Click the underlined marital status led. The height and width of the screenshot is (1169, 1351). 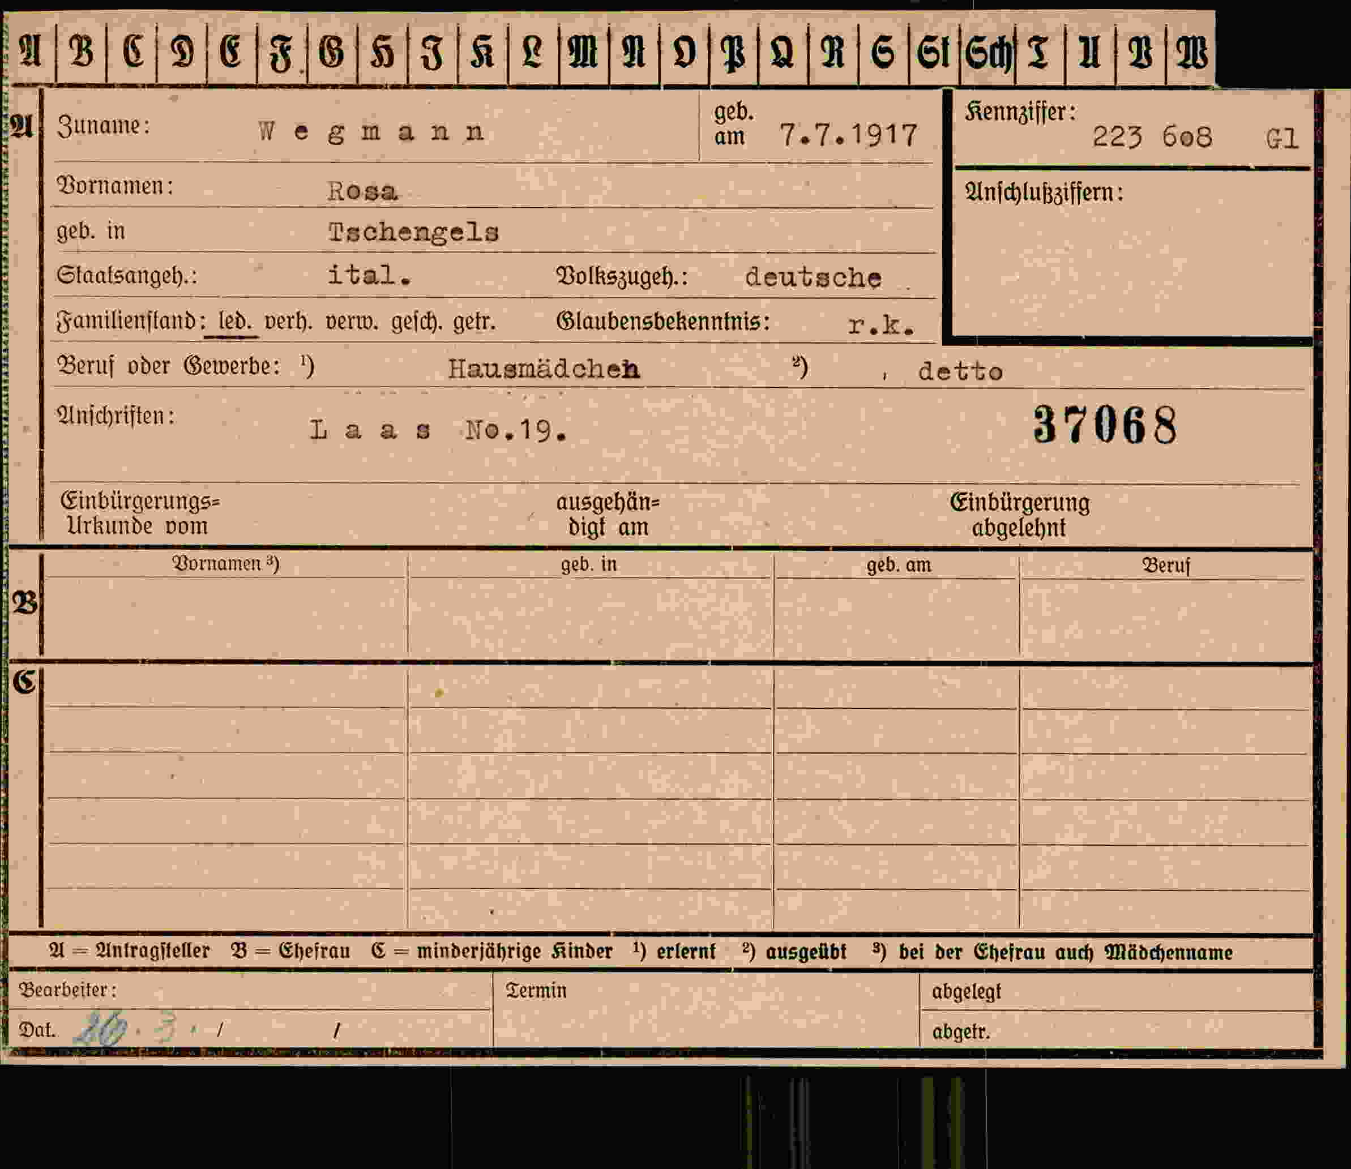[235, 321]
